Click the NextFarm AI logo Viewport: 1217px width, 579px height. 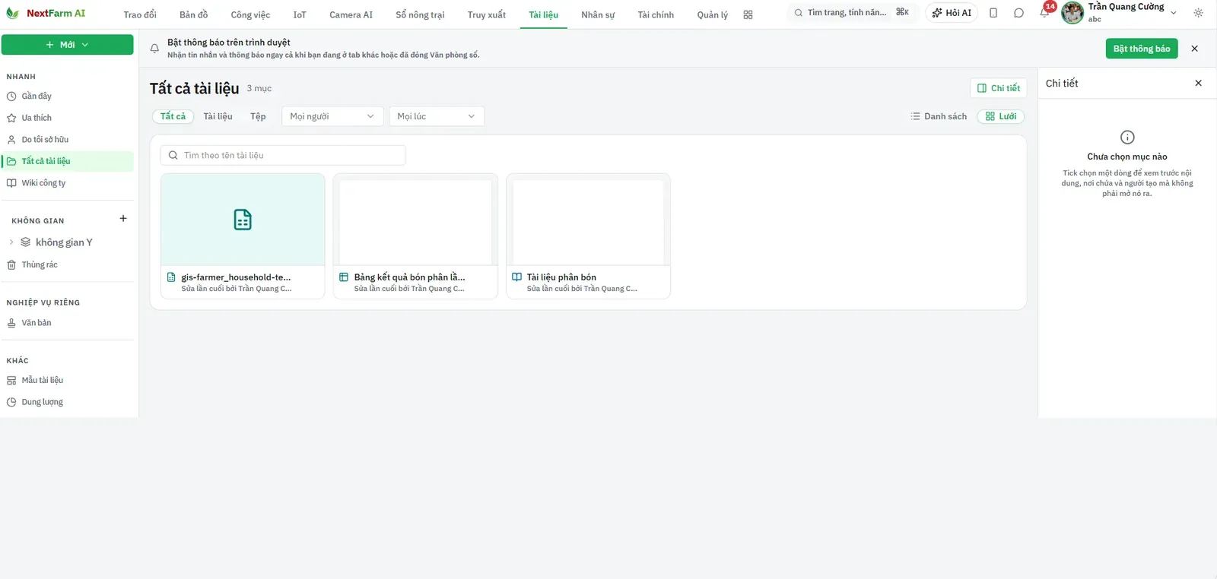(x=46, y=13)
